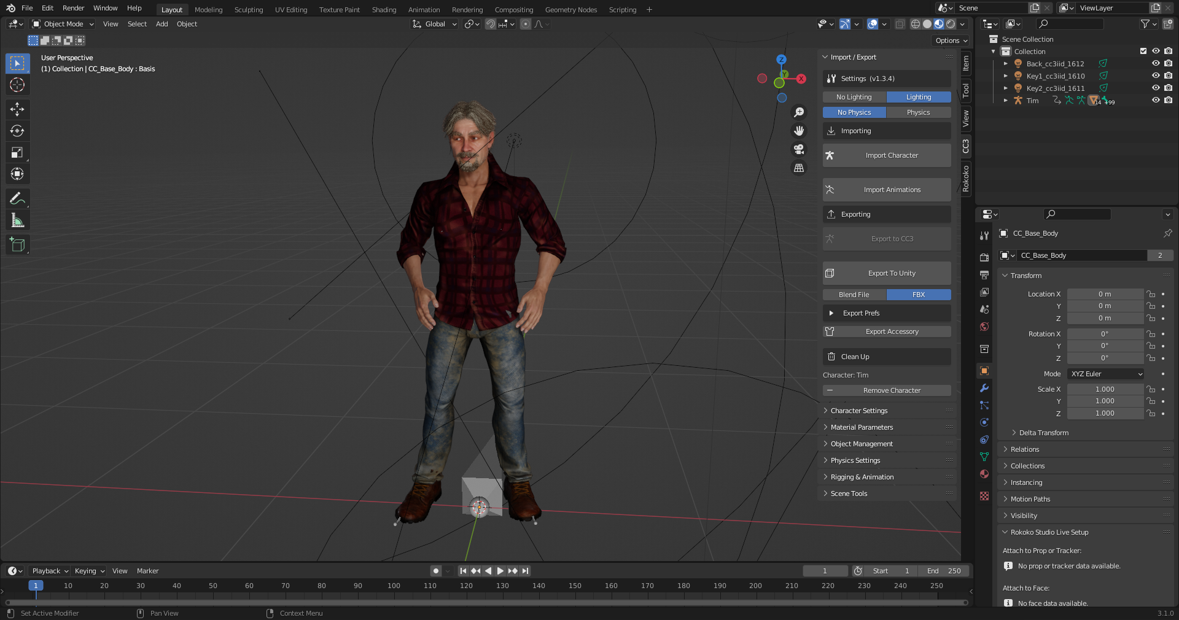This screenshot has width=1179, height=620.
Task: Click the Import Character button
Action: pyautogui.click(x=887, y=155)
